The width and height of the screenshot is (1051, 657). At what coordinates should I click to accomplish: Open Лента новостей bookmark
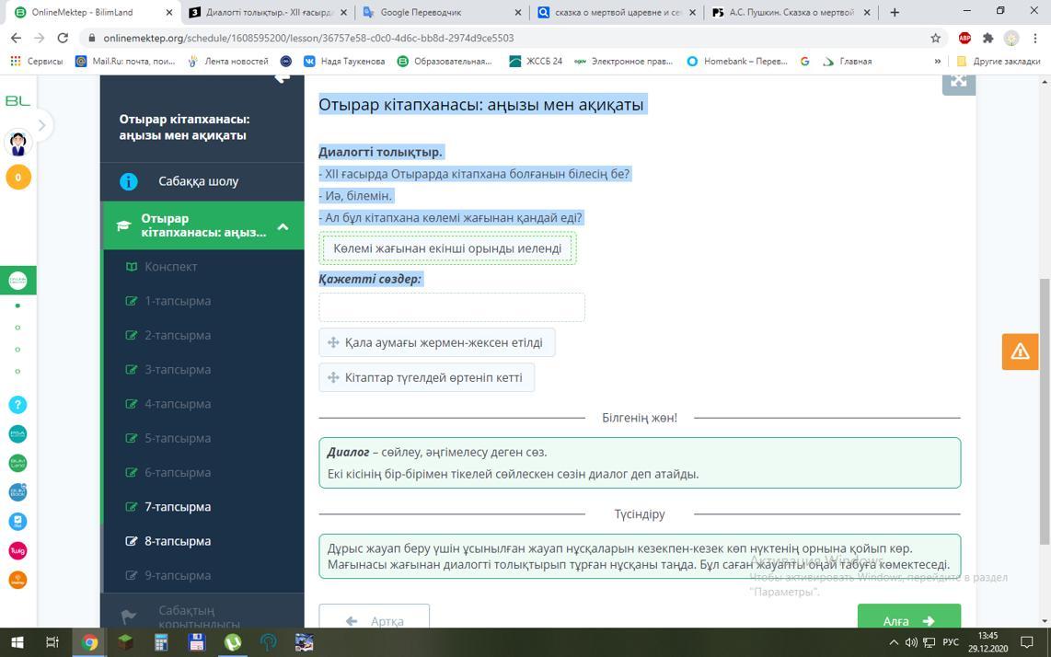tap(228, 61)
